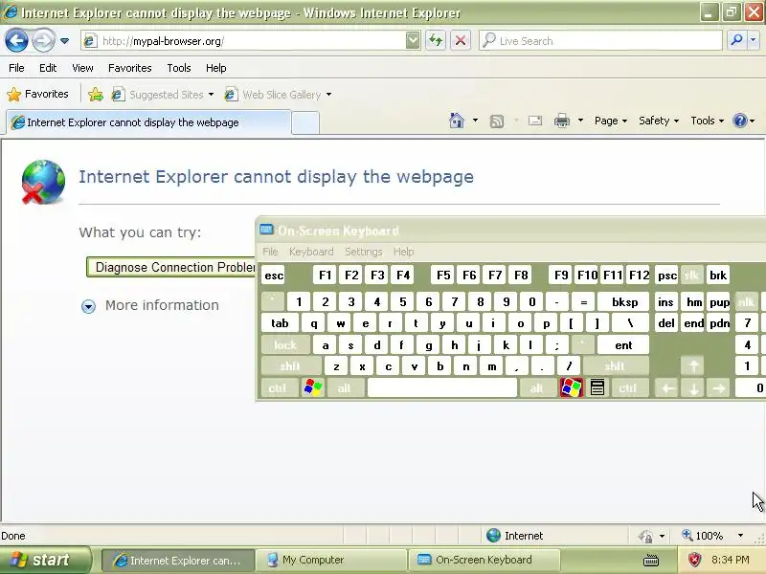Open the Favorites menu
This screenshot has width=766, height=574.
tap(130, 68)
